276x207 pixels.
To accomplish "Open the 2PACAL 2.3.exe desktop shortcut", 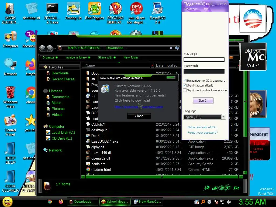I will tap(52, 13).
